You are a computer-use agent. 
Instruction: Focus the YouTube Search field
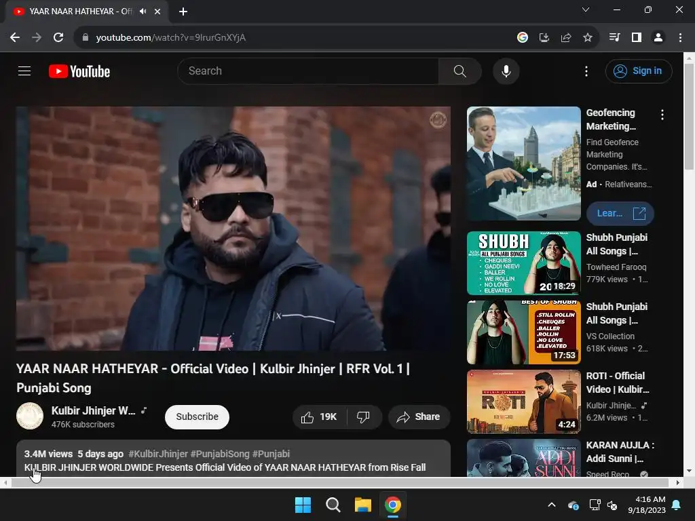(308, 71)
